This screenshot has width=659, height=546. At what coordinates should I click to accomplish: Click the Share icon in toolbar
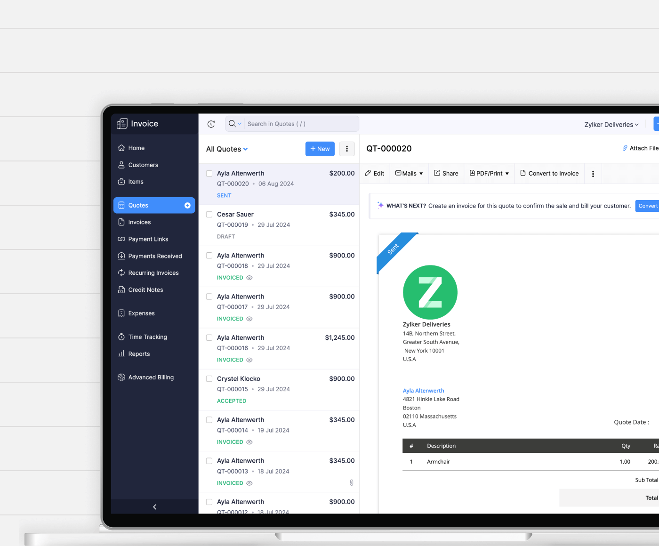point(446,174)
